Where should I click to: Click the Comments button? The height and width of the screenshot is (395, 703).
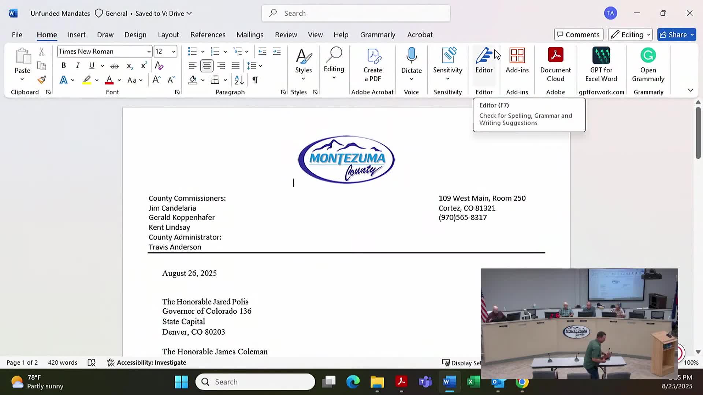pos(578,35)
